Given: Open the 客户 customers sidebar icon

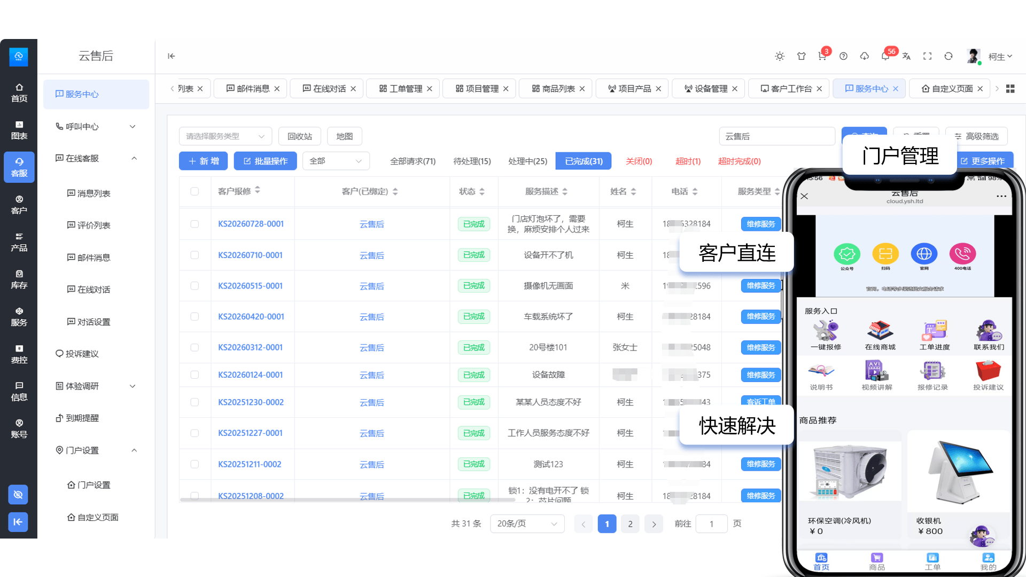Looking at the screenshot, I should [x=19, y=205].
